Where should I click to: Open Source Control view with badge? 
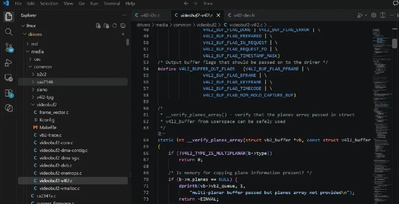coord(9,48)
